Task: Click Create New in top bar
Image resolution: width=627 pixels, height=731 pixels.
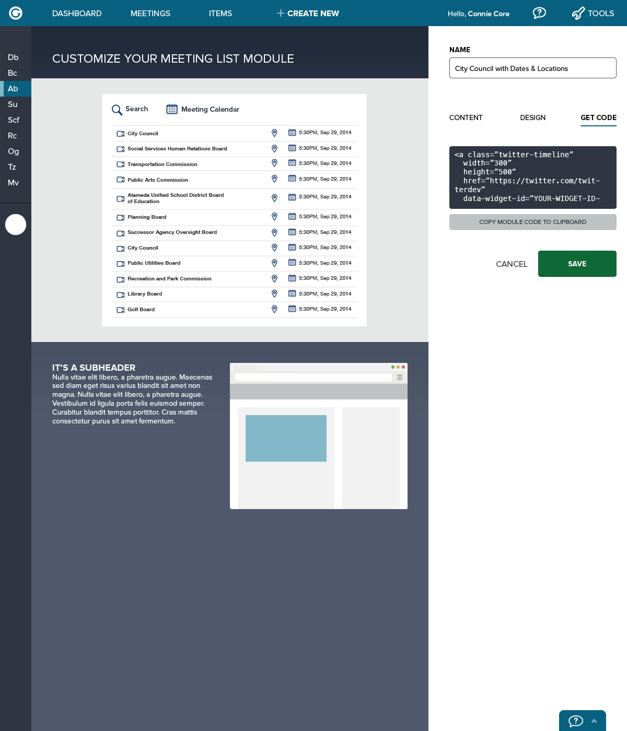Action: point(313,14)
